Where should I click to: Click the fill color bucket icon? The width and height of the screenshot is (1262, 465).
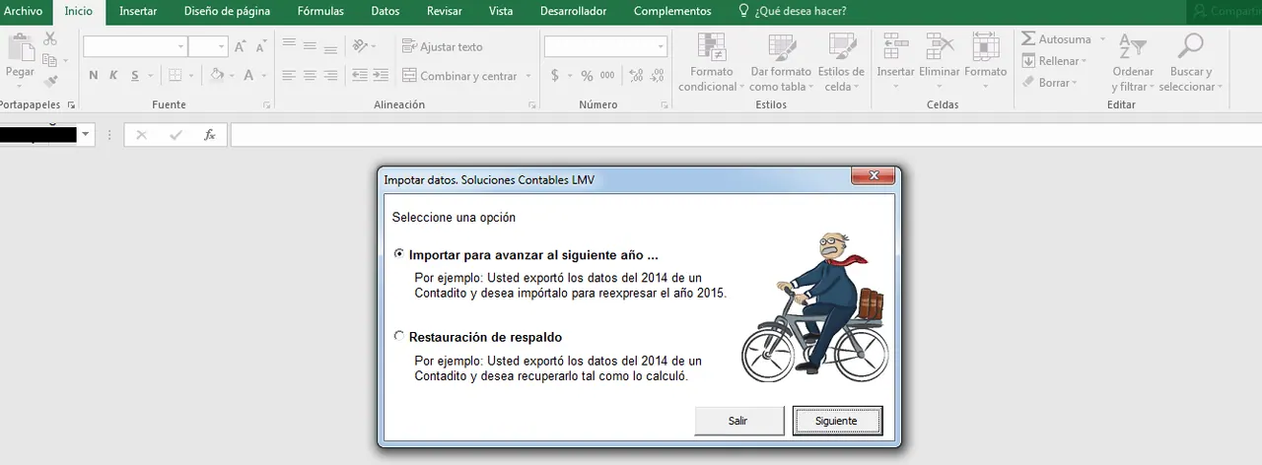(217, 76)
